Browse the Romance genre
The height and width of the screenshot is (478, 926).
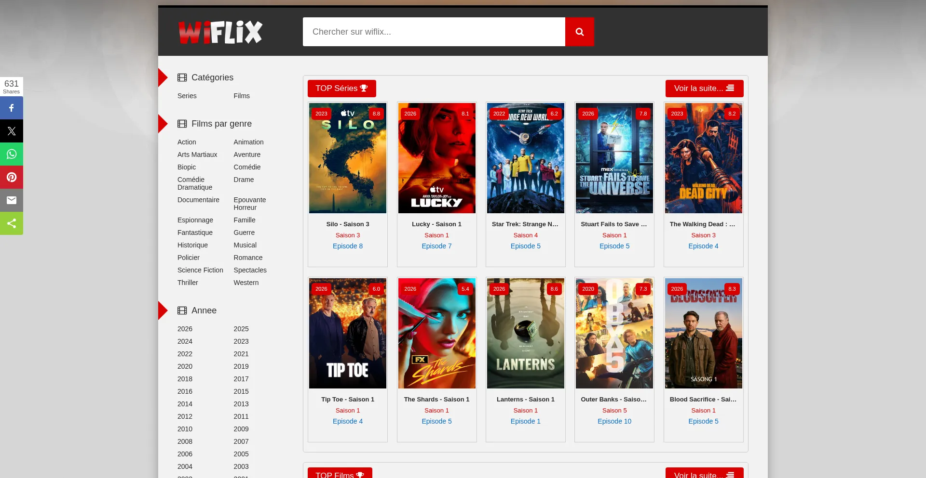(248, 258)
